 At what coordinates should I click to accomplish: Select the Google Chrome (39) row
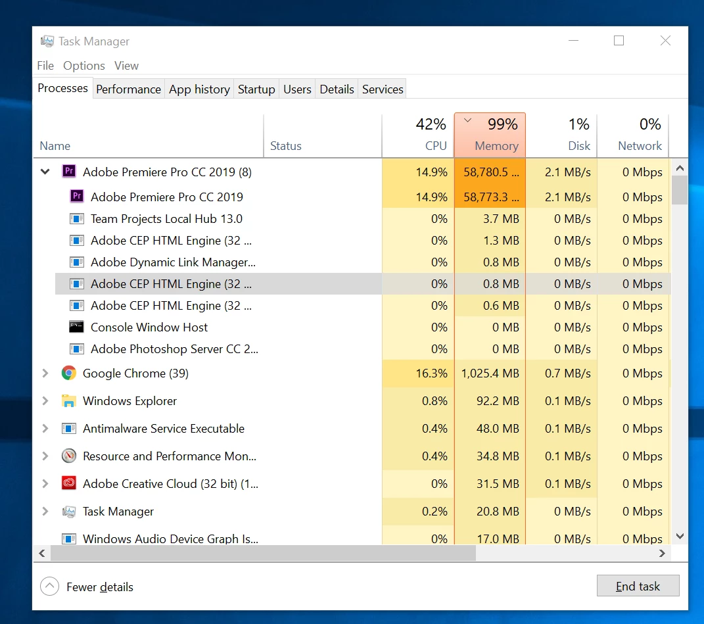[352, 373]
